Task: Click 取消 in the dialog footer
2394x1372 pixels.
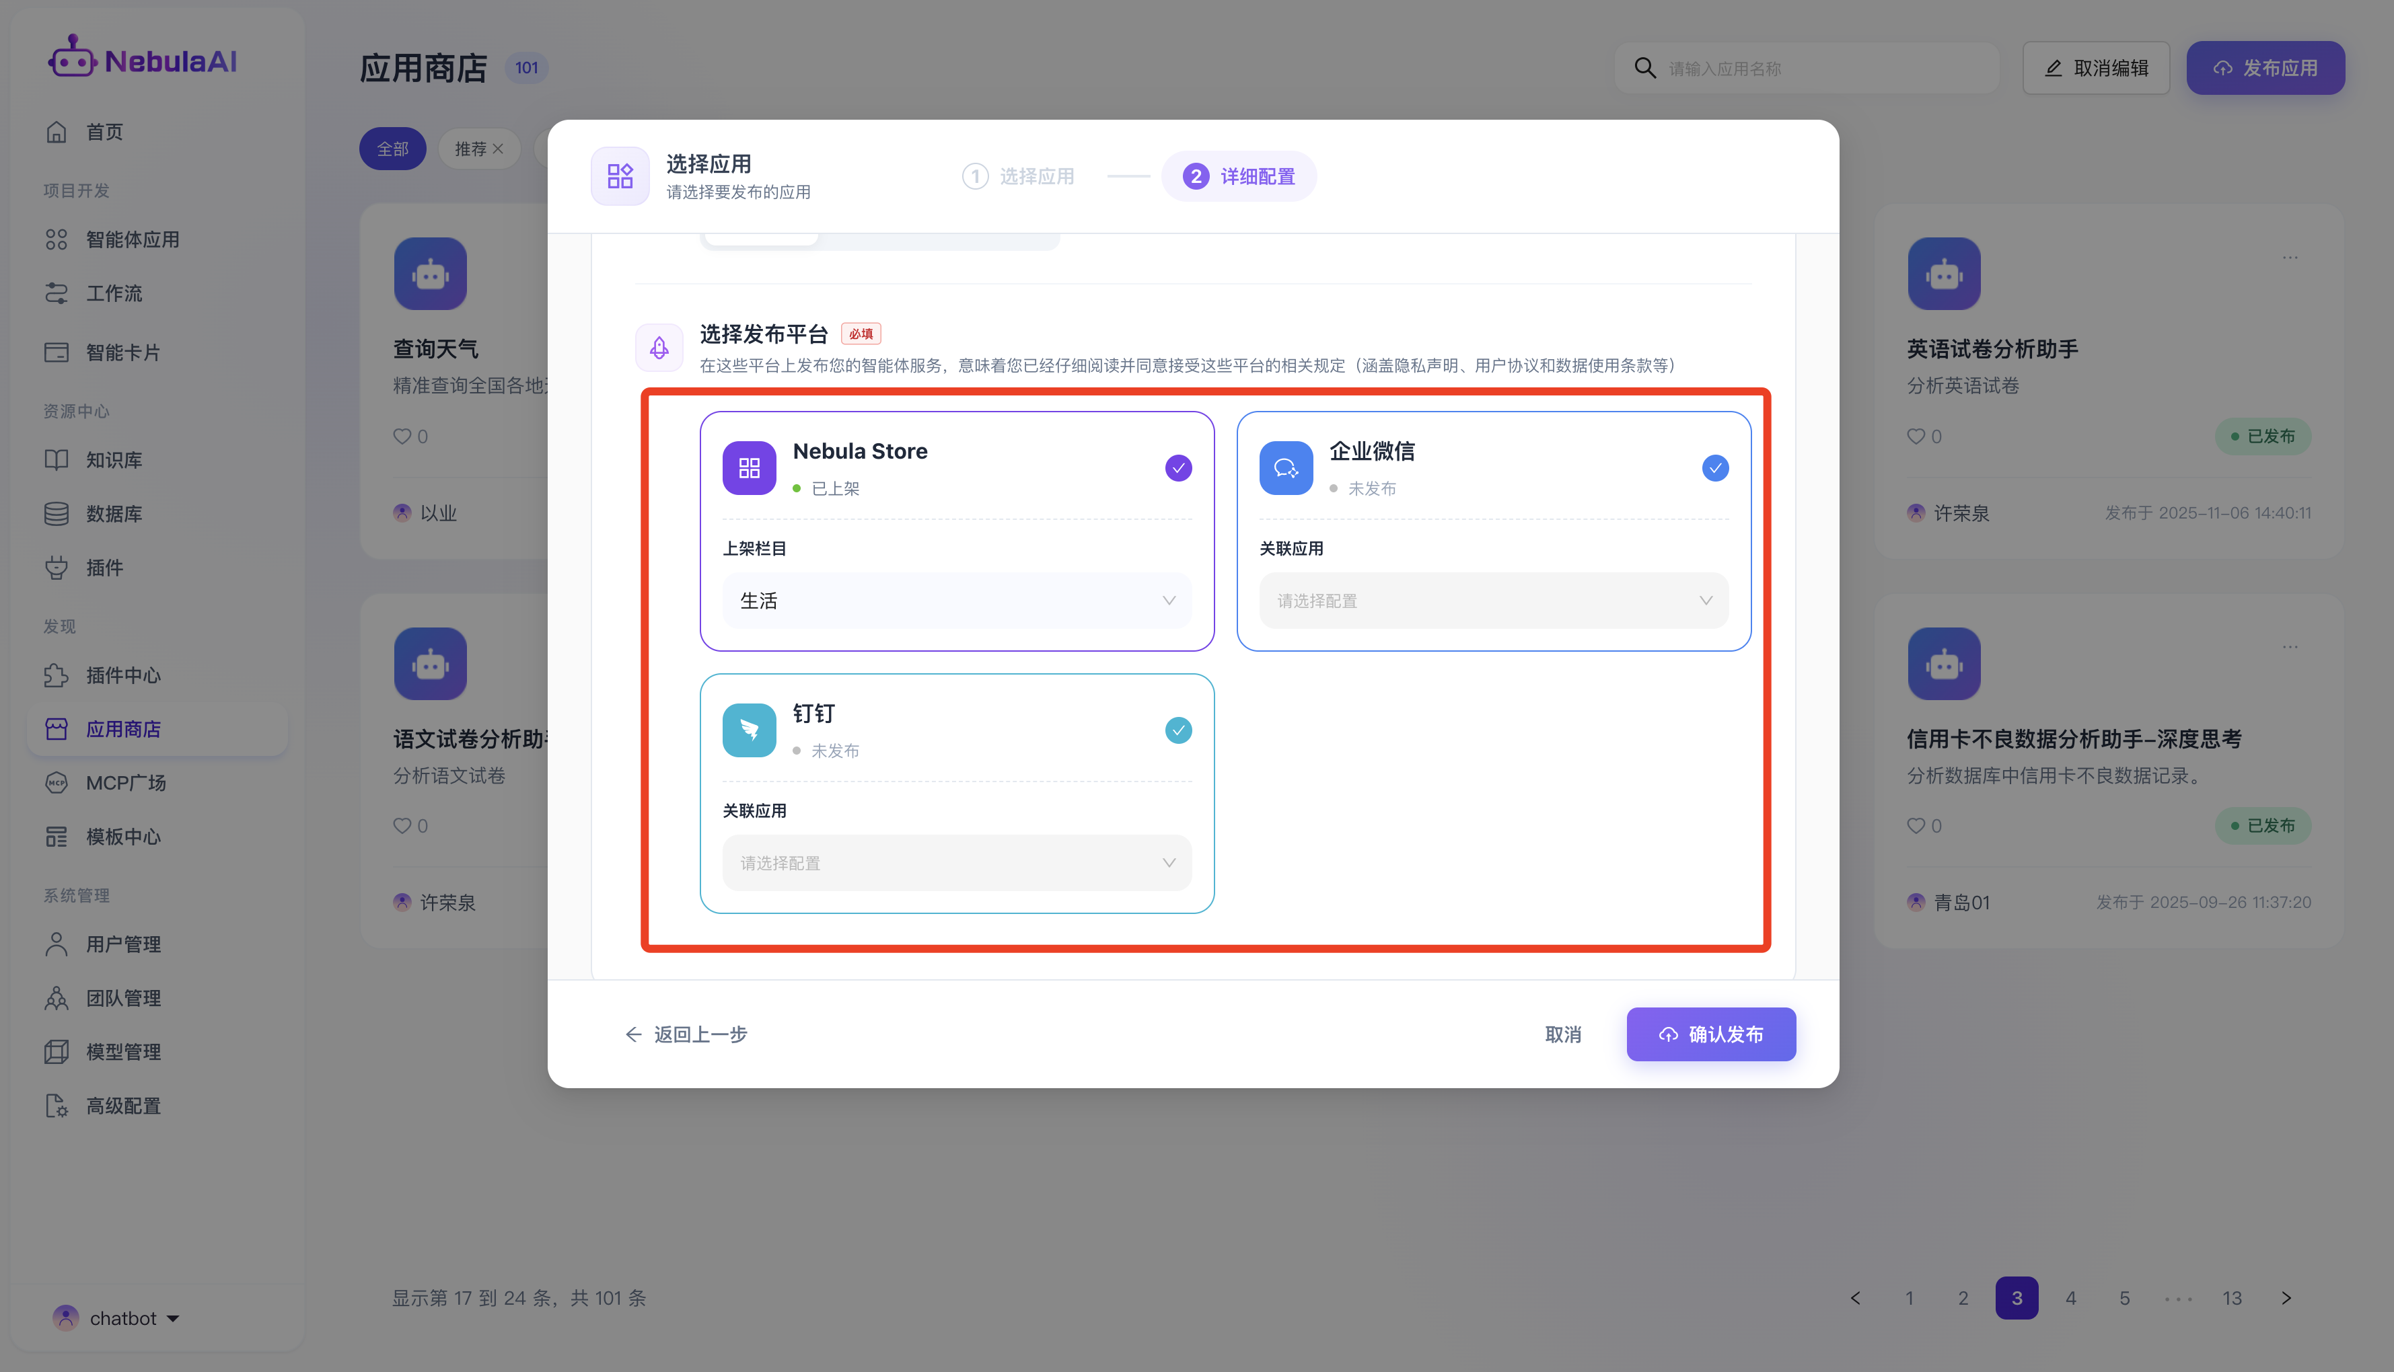Action: 1563,1034
